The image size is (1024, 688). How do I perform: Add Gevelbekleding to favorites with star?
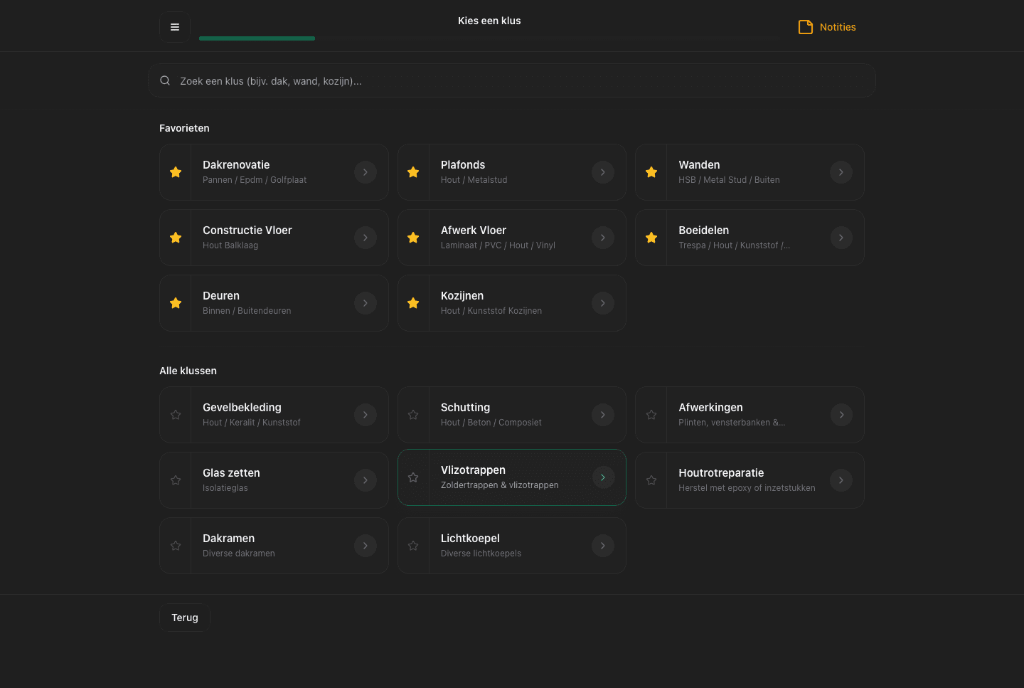[x=176, y=415]
